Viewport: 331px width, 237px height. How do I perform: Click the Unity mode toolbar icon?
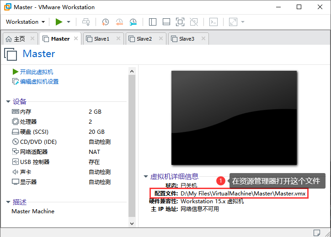194,22
